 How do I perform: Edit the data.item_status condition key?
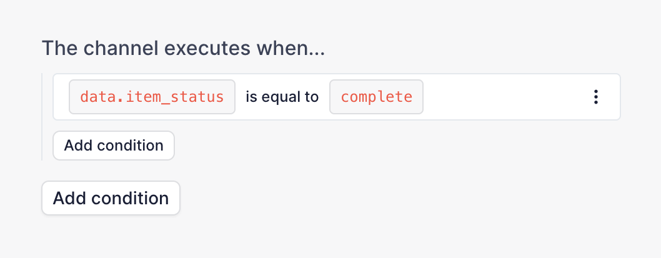click(x=152, y=97)
